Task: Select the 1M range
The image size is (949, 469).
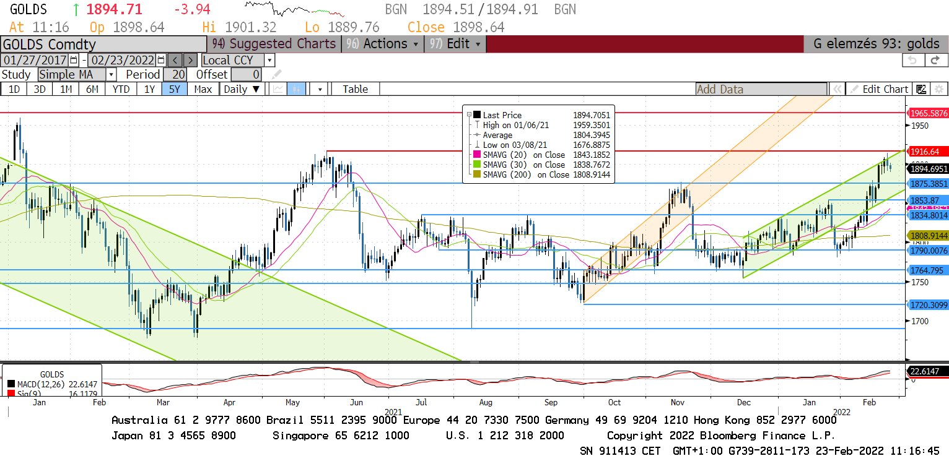Action: click(66, 89)
